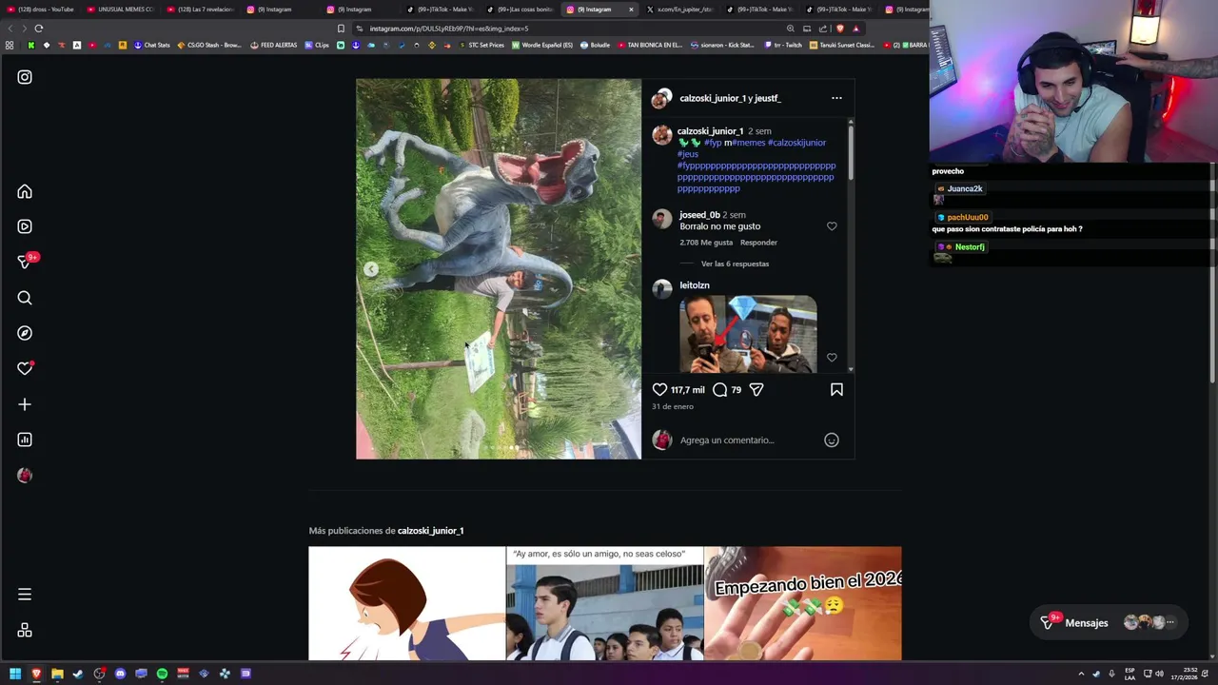Open the Meta apps icon at sidebar bottom
The width and height of the screenshot is (1218, 685).
pos(25,630)
